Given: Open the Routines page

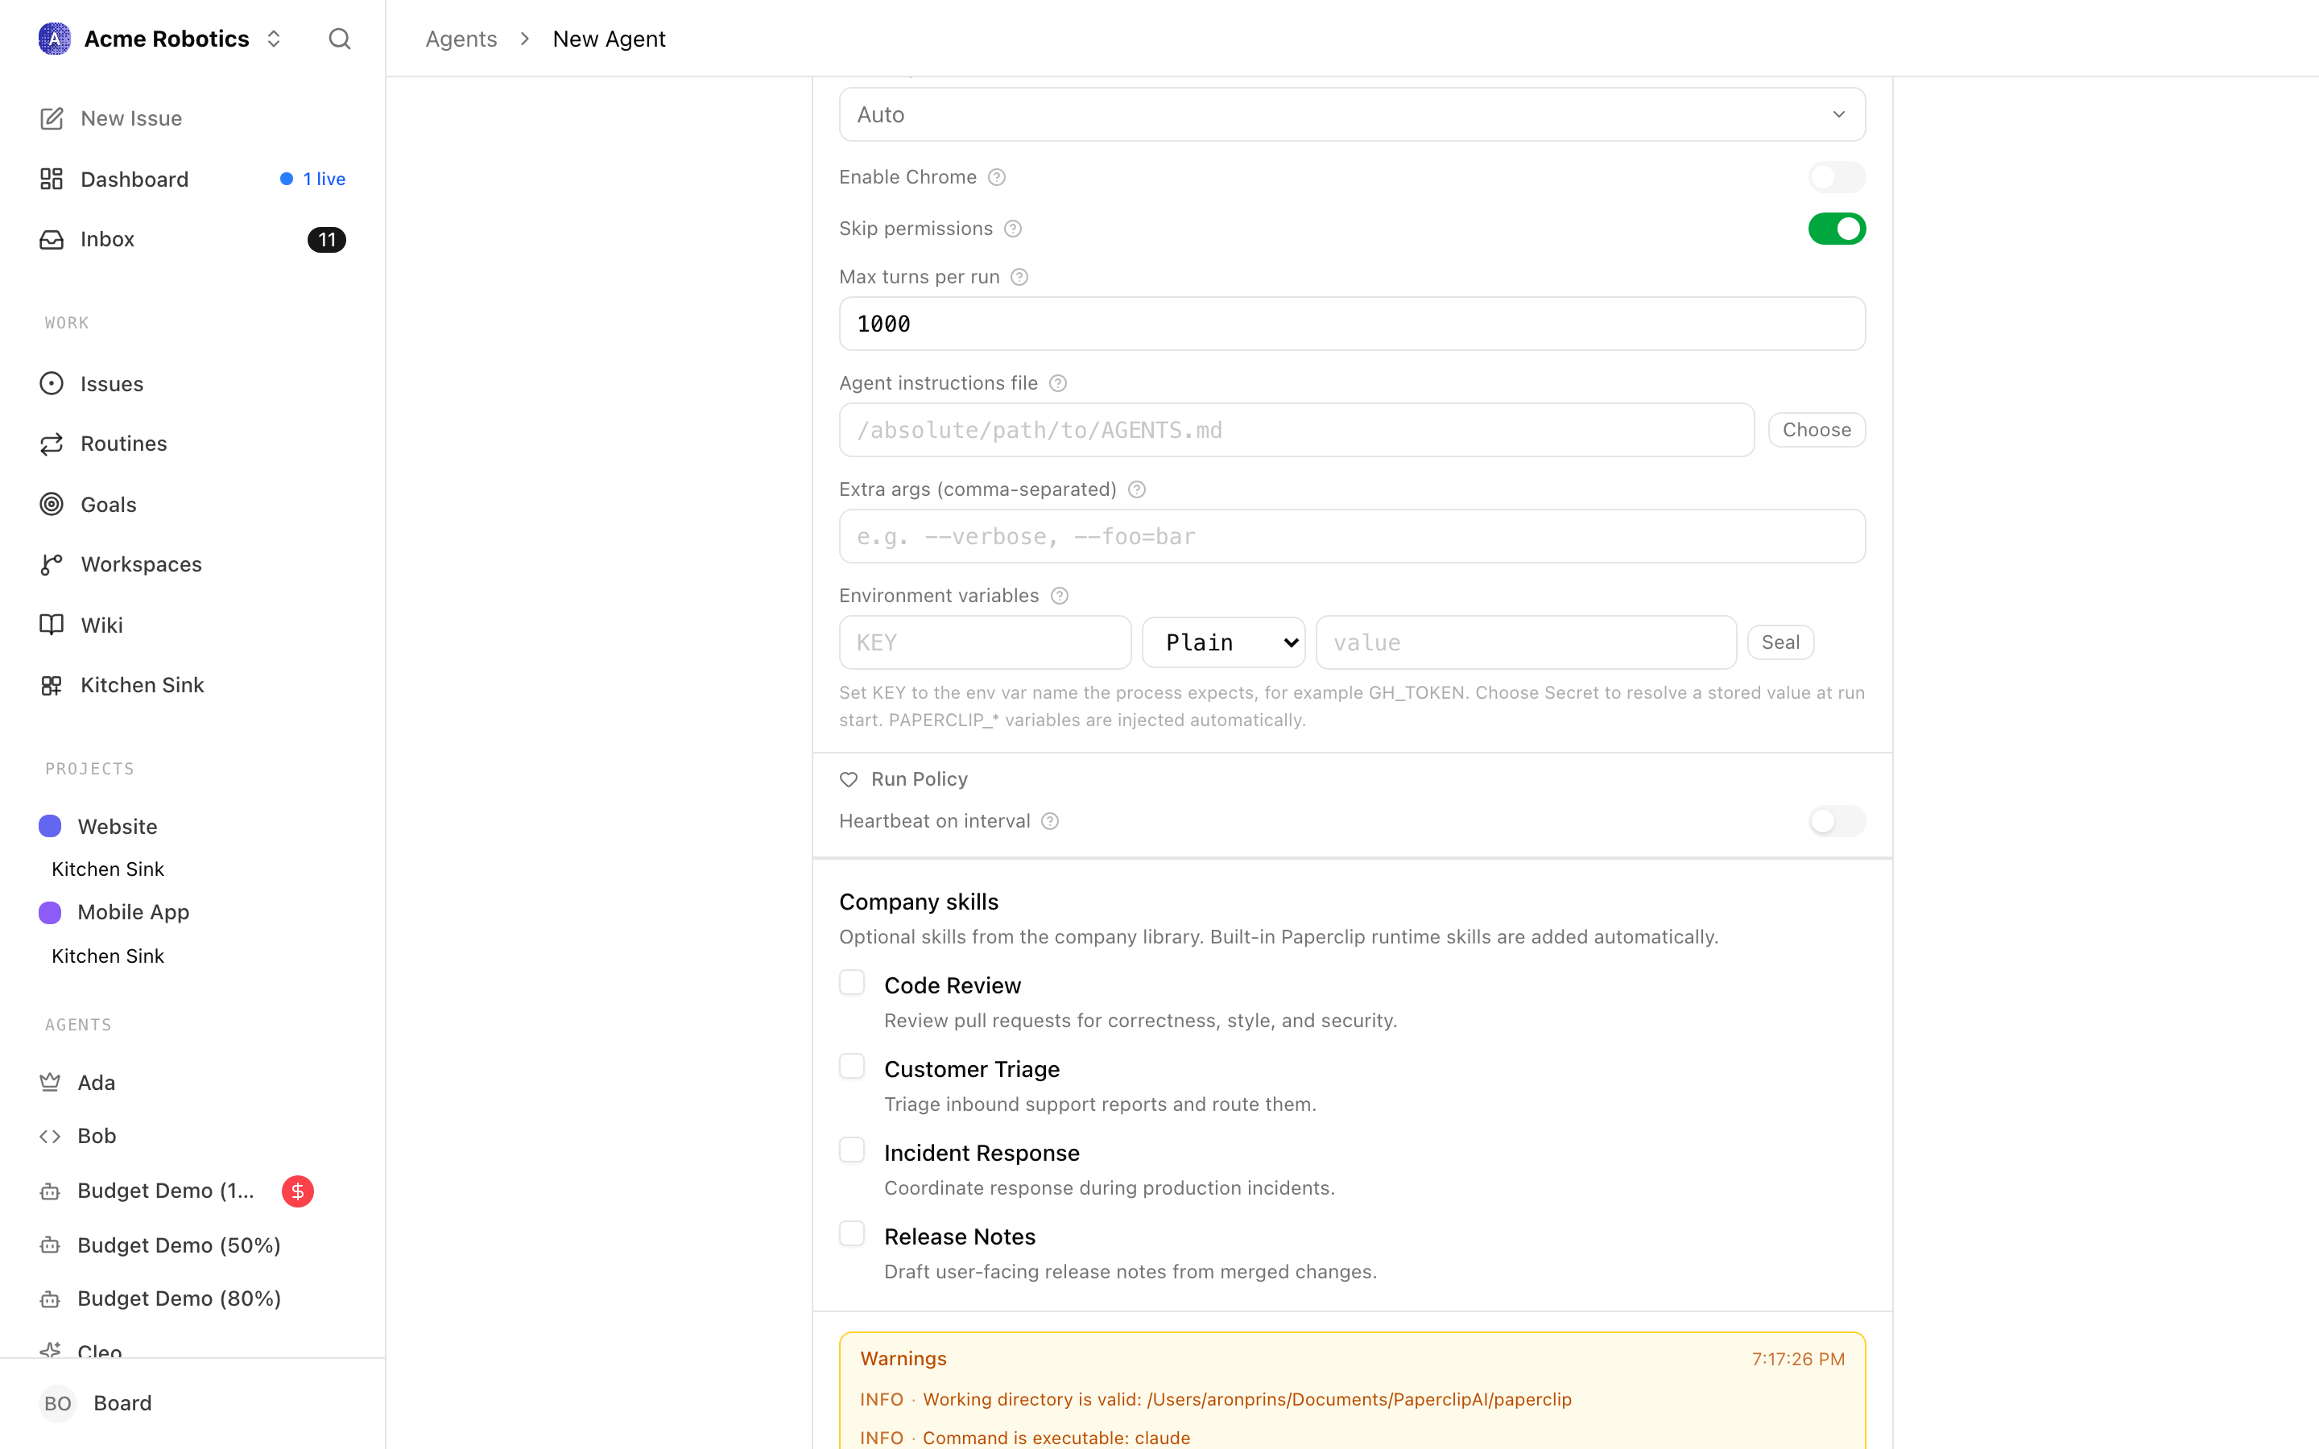Looking at the screenshot, I should coord(192,444).
